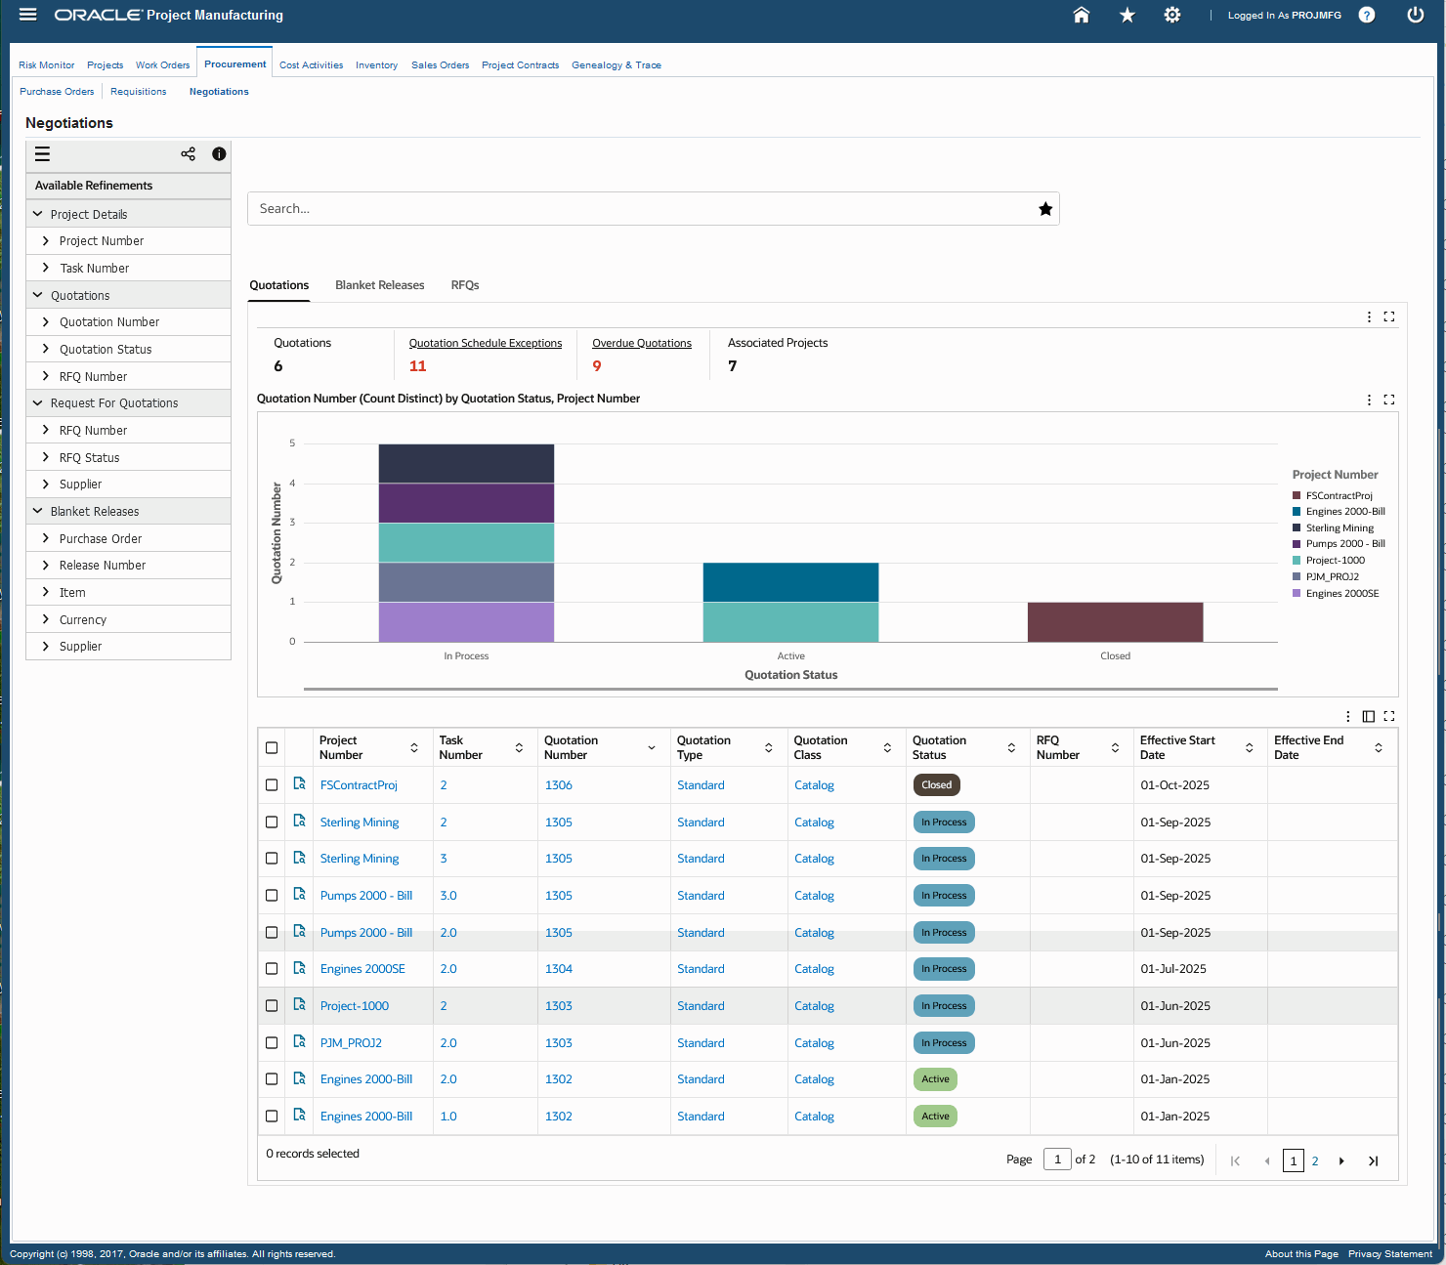Click the info icon in the refinements panel
This screenshot has width=1446, height=1265.
pyautogui.click(x=219, y=154)
